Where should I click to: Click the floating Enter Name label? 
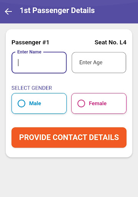click(30, 52)
